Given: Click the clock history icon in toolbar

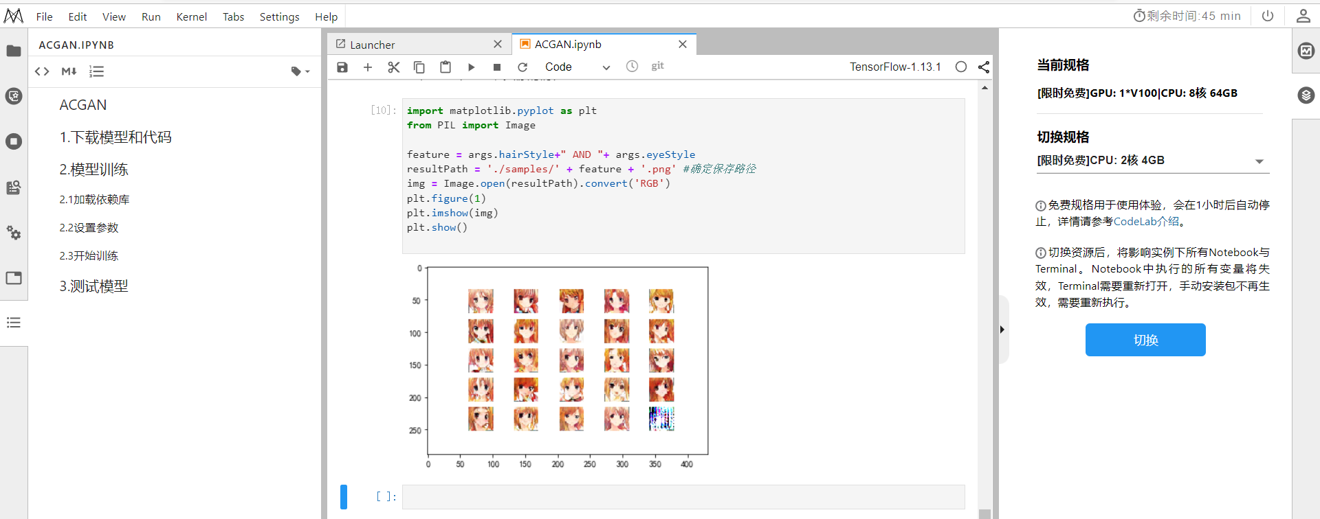Looking at the screenshot, I should click(632, 66).
